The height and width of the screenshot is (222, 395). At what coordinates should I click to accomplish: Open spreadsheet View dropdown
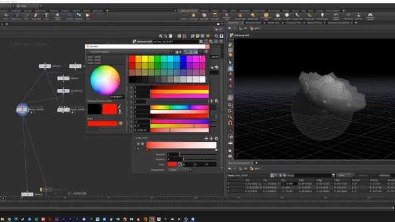pos(346,175)
